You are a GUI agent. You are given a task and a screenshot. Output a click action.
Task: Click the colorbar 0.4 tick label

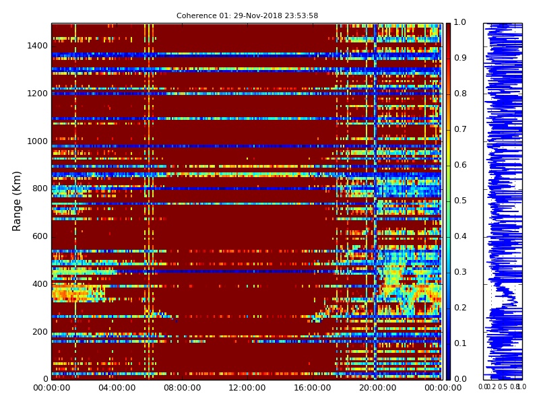pos(460,236)
